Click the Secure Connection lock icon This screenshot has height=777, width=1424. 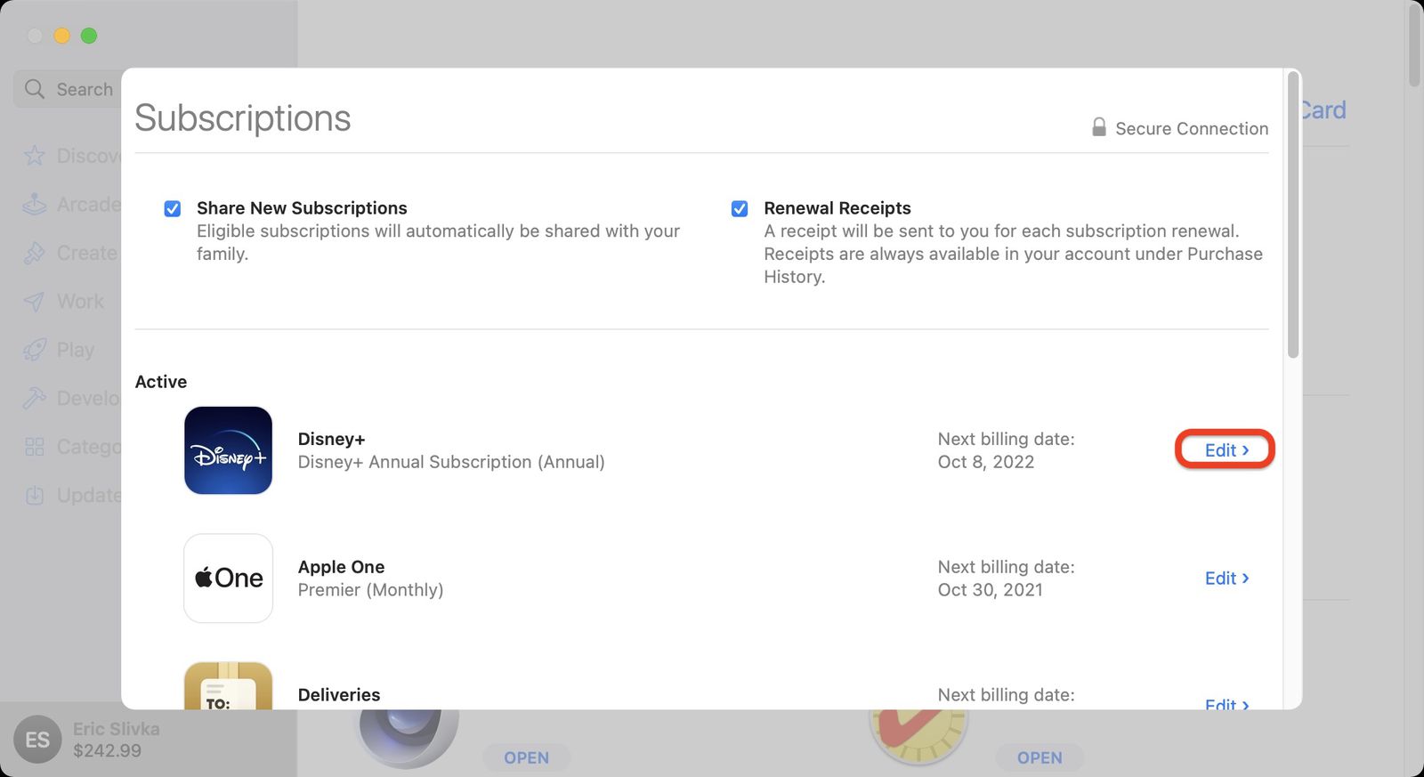click(x=1097, y=127)
